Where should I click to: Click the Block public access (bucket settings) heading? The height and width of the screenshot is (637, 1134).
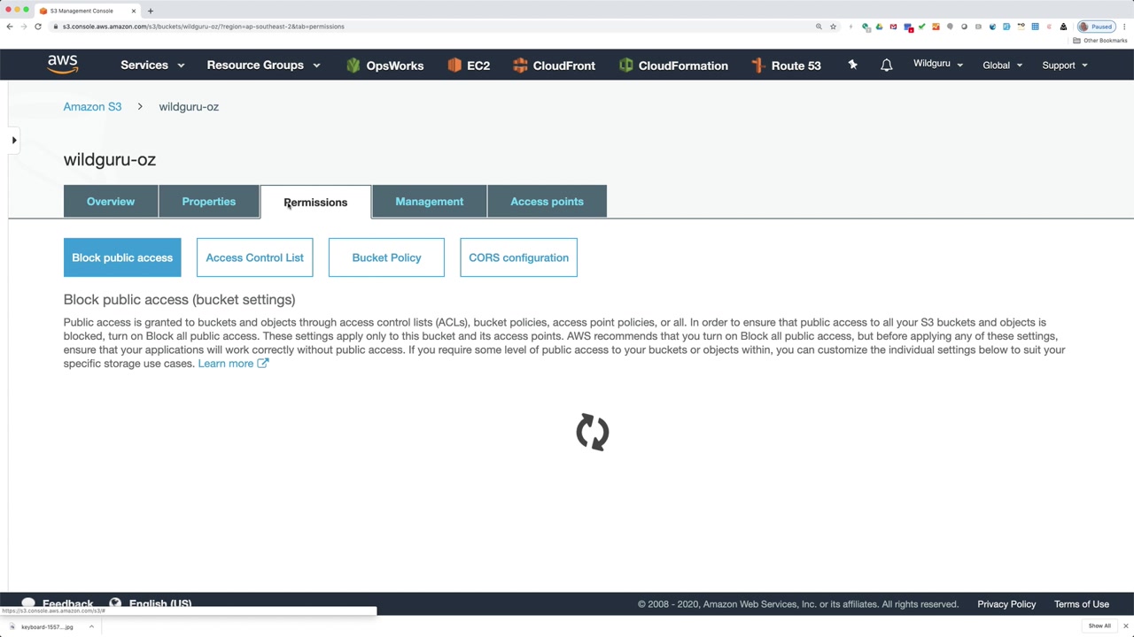(180, 300)
